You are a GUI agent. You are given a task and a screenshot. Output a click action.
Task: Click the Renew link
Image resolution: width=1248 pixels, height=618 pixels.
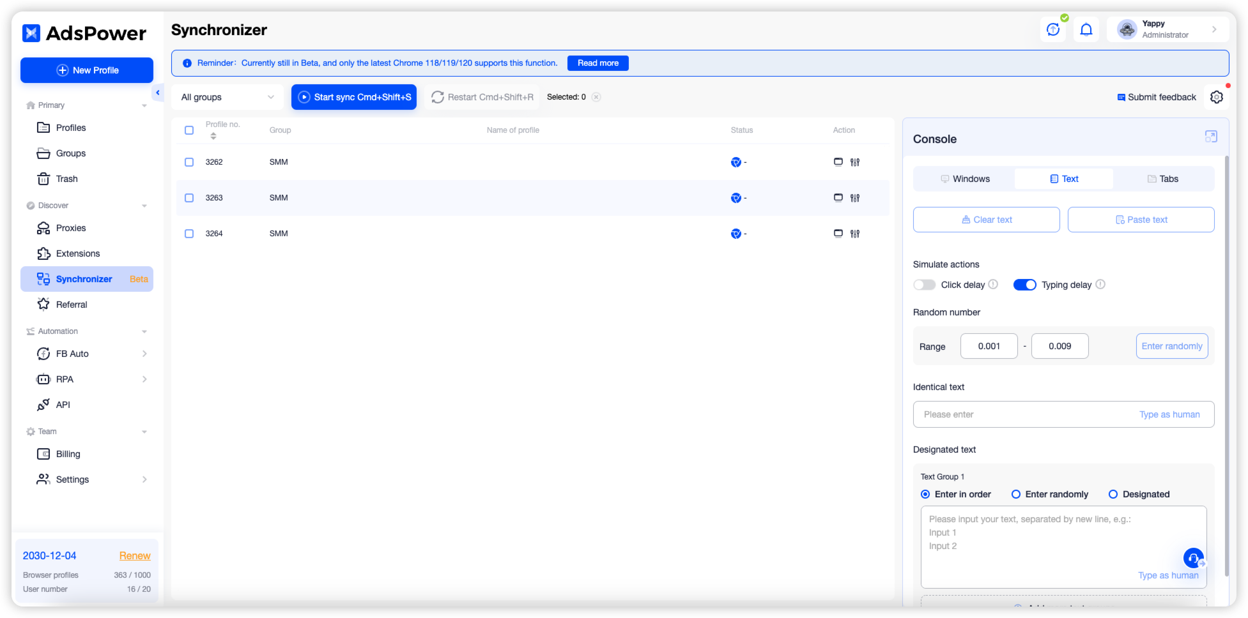pos(135,556)
